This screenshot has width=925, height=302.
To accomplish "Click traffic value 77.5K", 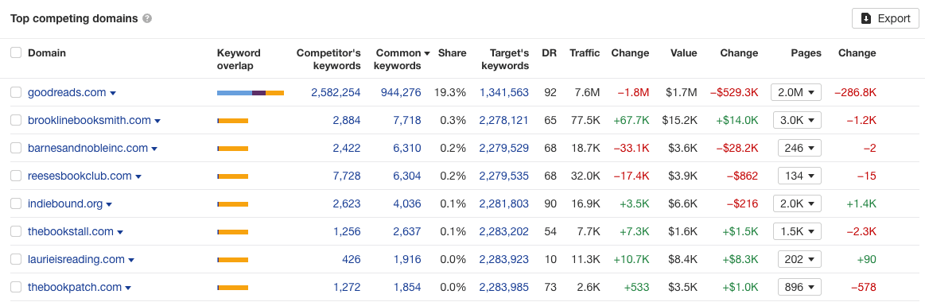I will pos(585,120).
